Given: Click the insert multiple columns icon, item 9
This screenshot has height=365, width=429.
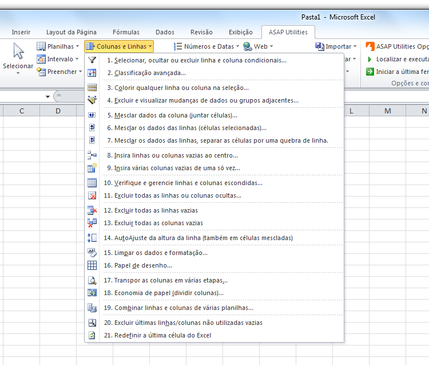Looking at the screenshot, I should [x=92, y=168].
